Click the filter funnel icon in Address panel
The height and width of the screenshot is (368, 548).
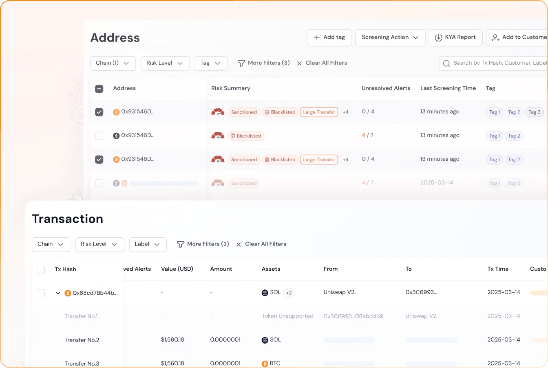tap(241, 63)
